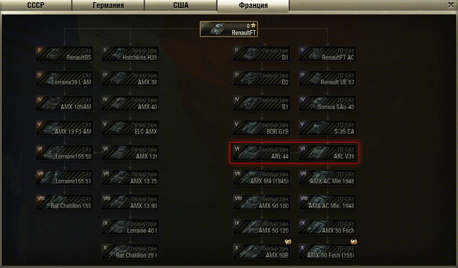Close the tech tree window
This screenshot has height=268, width=458.
(x=451, y=4)
